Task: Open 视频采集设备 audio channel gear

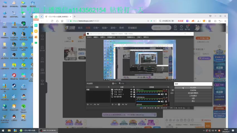Action: [x=166, y=101]
